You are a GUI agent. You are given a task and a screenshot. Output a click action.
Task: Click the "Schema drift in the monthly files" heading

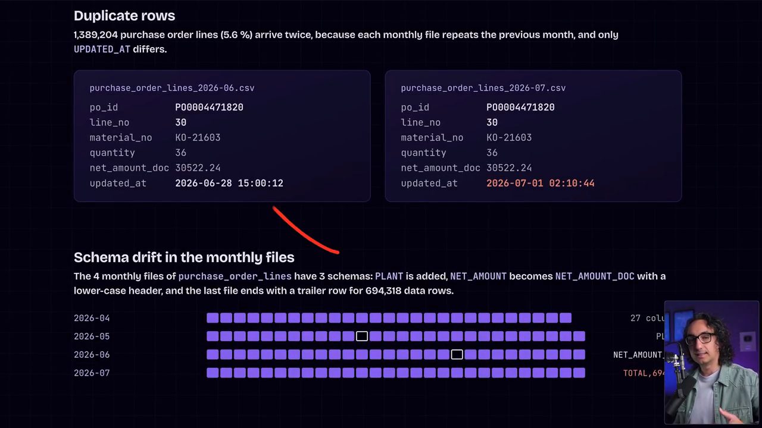[184, 257]
